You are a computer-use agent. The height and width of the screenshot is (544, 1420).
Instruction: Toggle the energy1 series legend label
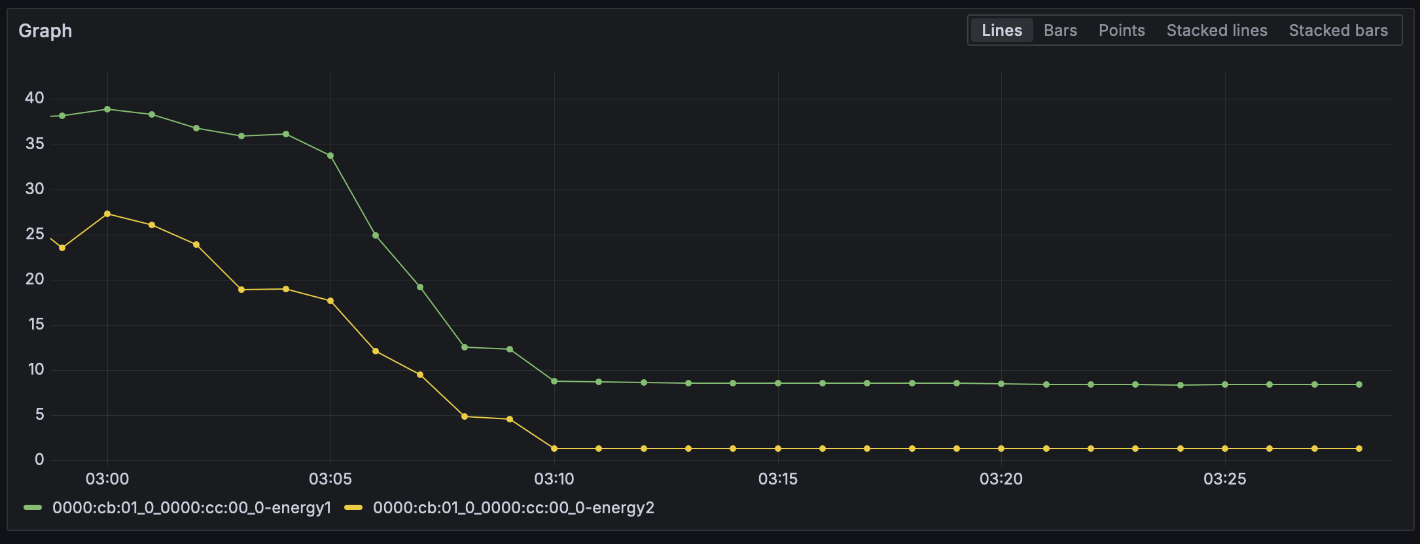click(192, 508)
